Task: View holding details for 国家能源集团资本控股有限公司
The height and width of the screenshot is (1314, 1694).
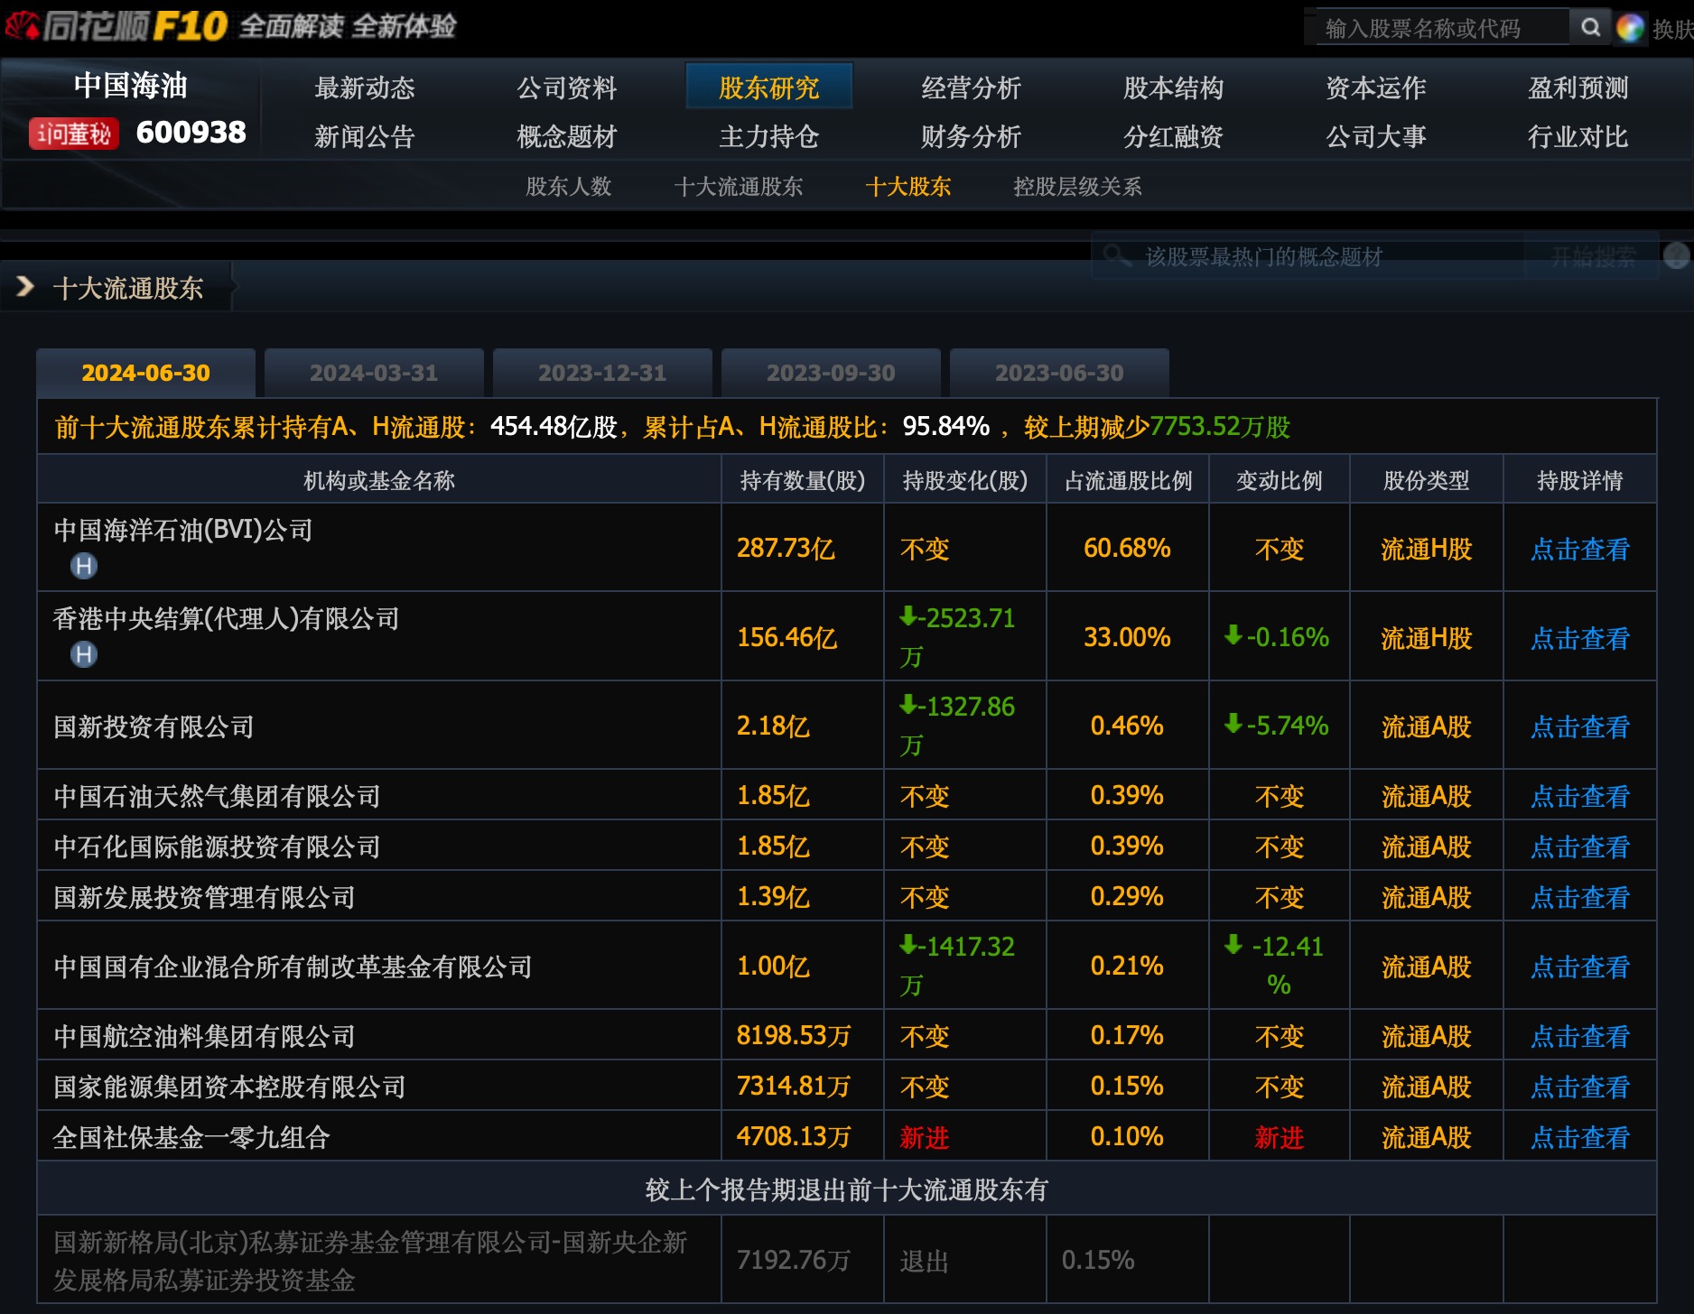Action: pos(1580,1087)
